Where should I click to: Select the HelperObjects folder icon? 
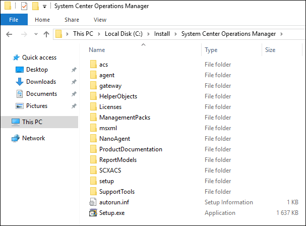93,96
